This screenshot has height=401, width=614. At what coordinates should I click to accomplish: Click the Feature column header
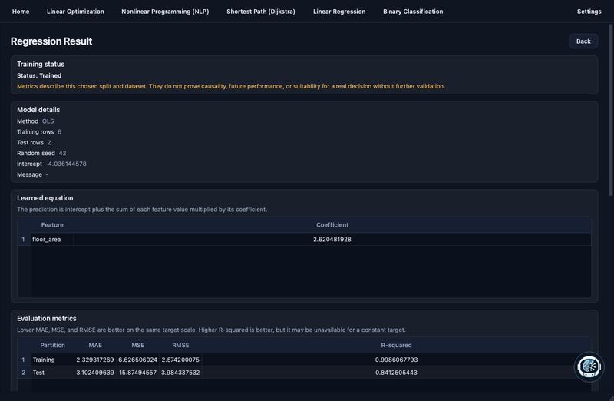(x=52, y=225)
